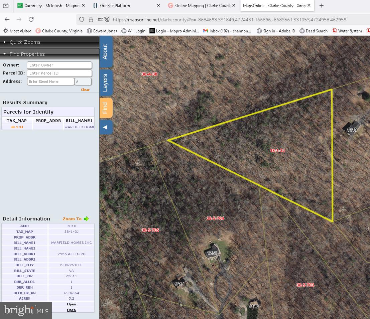Click the first Open link under Detail Information
The height and width of the screenshot is (319, 370).
(71, 304)
